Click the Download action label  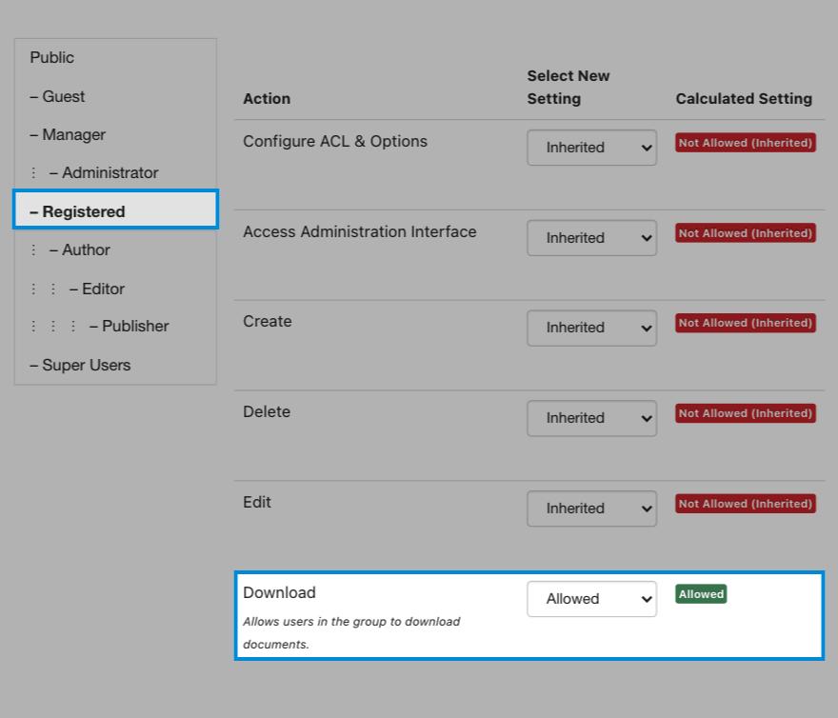(x=279, y=592)
